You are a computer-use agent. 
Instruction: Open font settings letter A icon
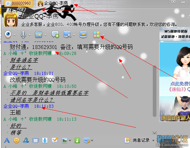coord(7,140)
